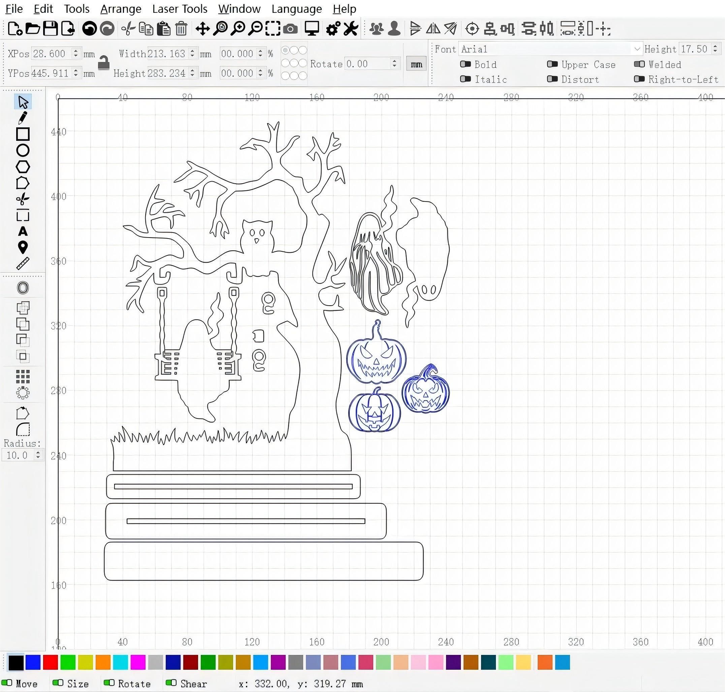Click the Radius value spinner arrows

point(38,455)
